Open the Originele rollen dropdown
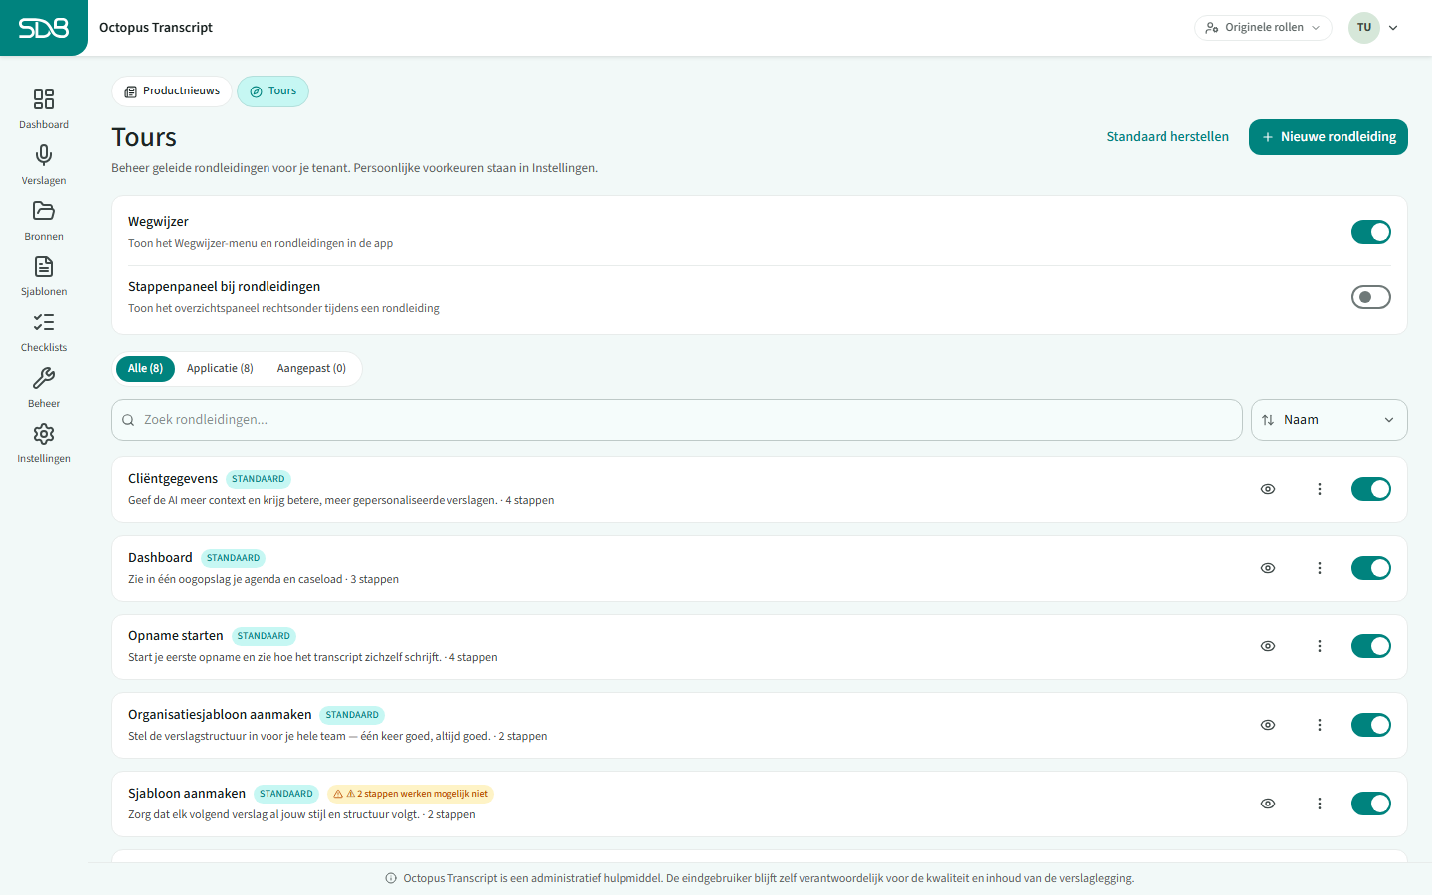The height and width of the screenshot is (895, 1432). pos(1263,28)
